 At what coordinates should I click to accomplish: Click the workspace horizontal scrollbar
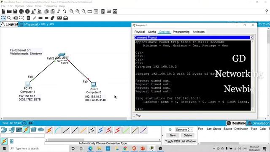65,119
